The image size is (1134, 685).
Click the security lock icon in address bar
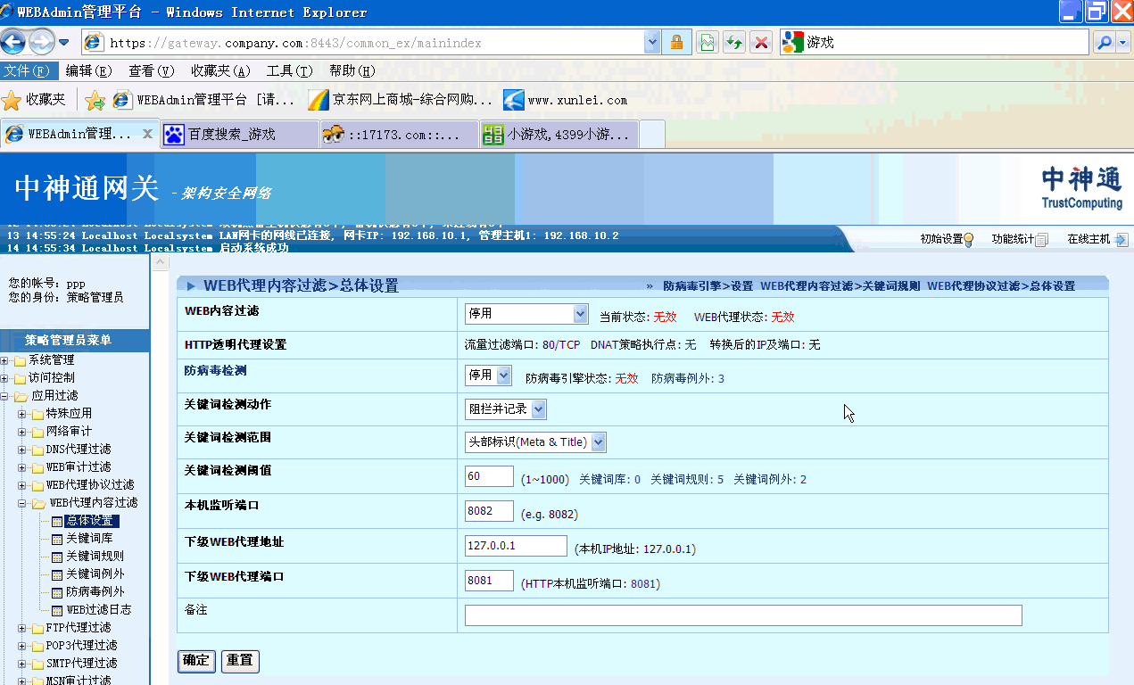pyautogui.click(x=676, y=42)
